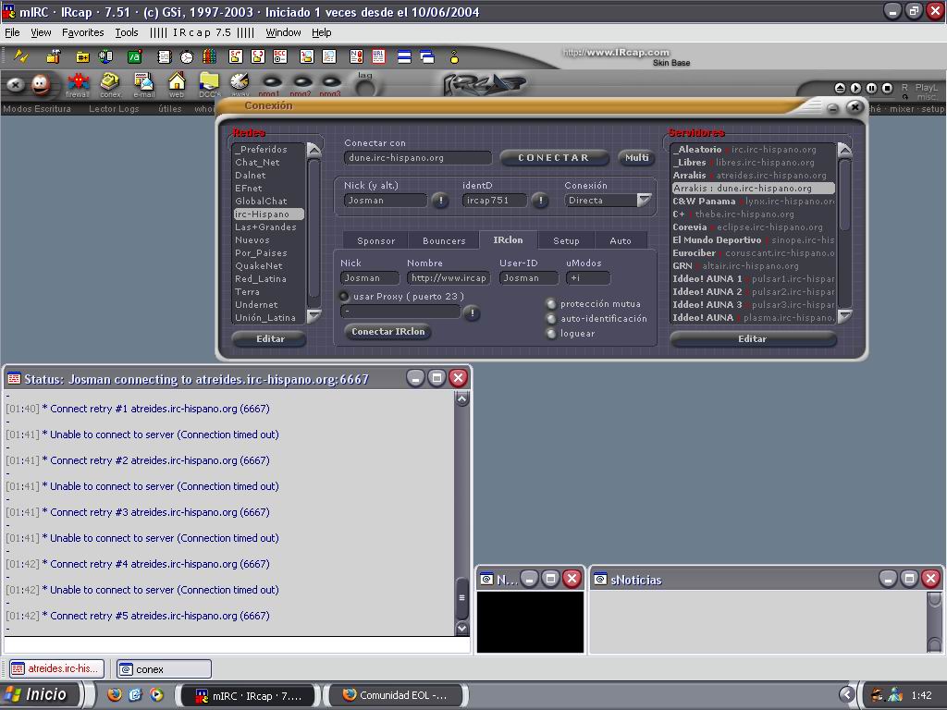Viewport: 947px width, 710px height.
Task: Click the stopwatch timer icon
Action: coord(187,56)
